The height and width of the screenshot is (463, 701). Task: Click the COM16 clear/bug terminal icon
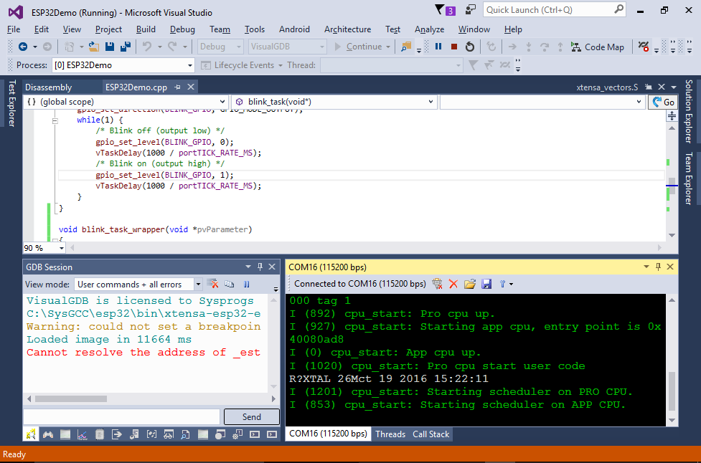pos(437,284)
